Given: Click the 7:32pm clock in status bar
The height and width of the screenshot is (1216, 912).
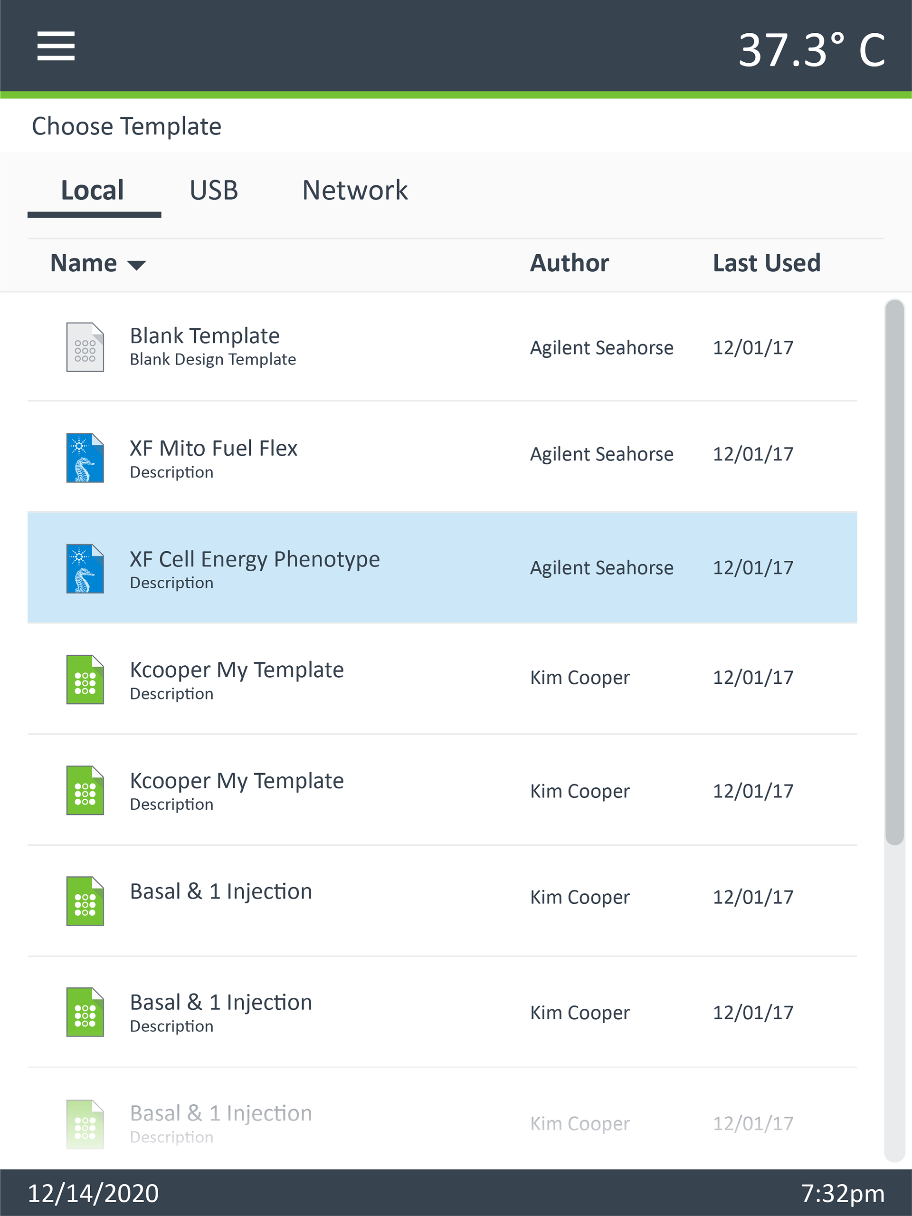Looking at the screenshot, I should point(843,1194).
